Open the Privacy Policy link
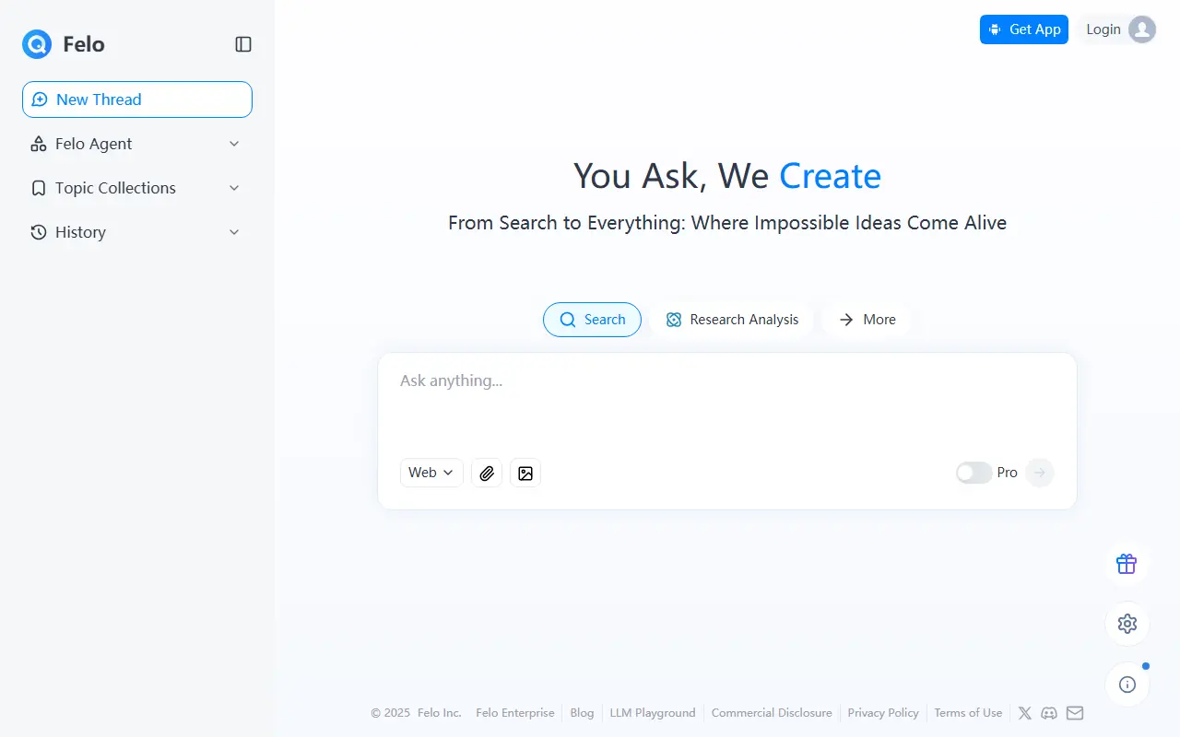This screenshot has height=737, width=1180. tap(882, 713)
